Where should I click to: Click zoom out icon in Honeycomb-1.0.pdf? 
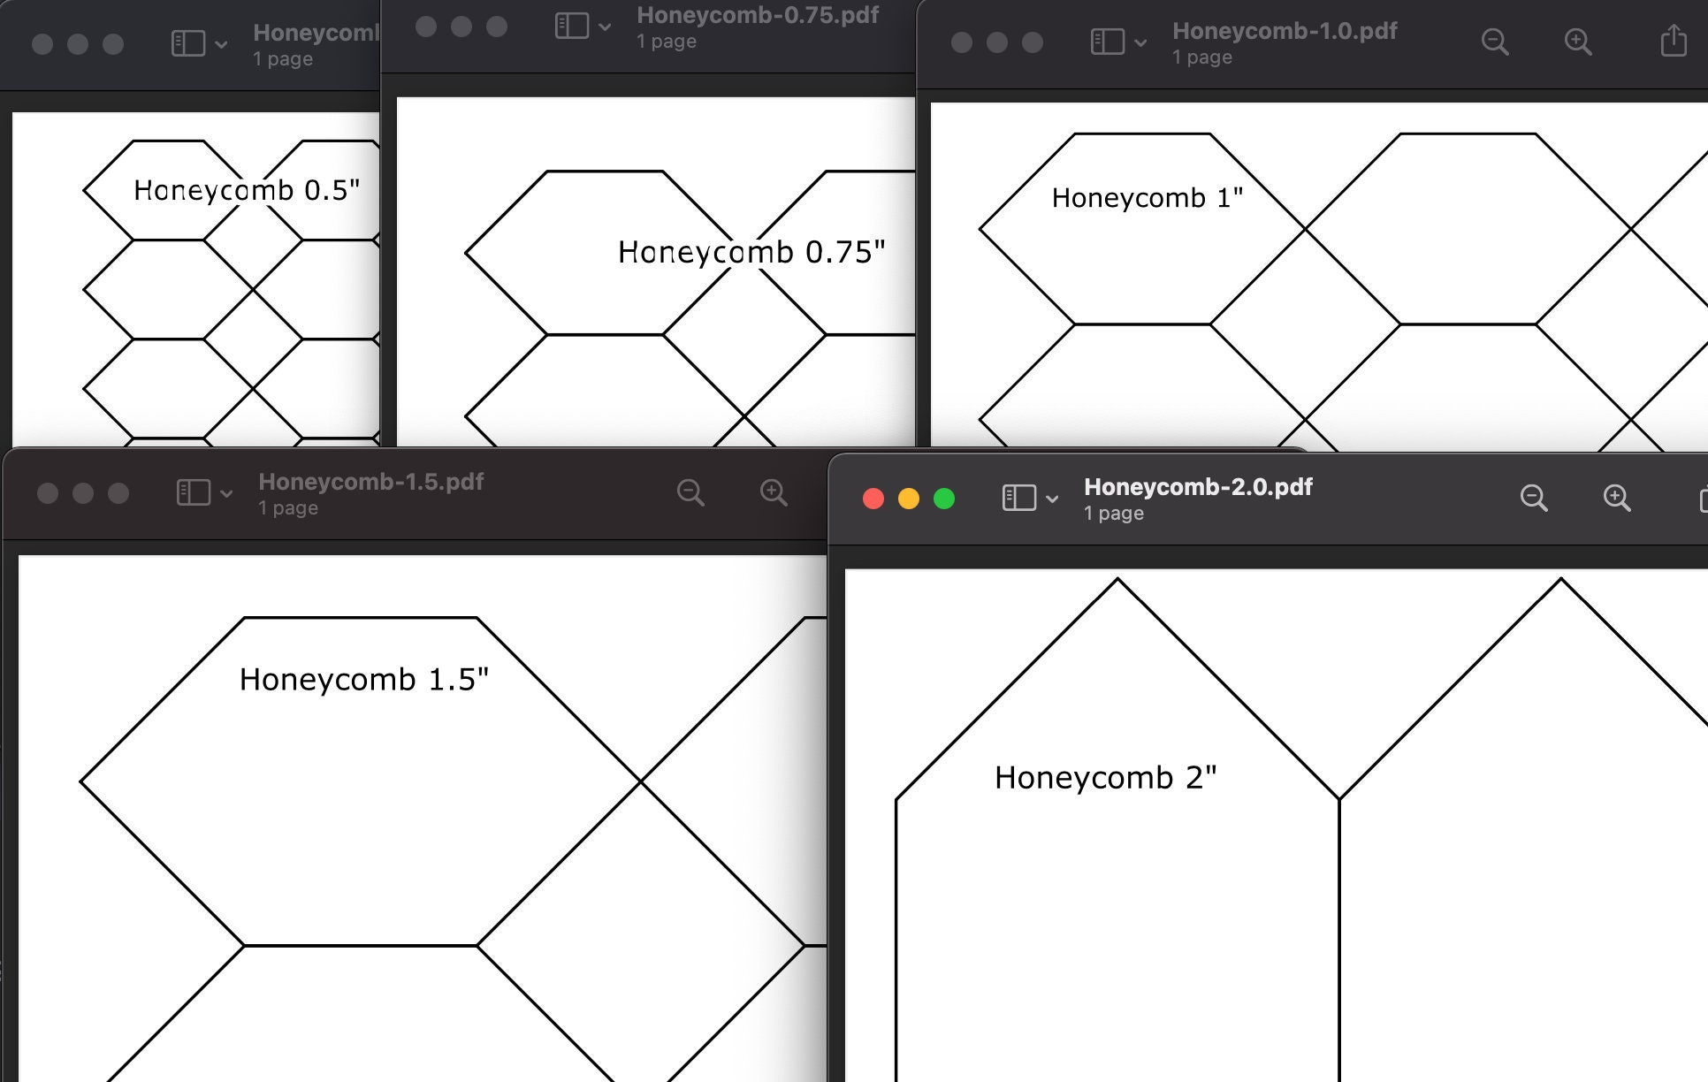(1494, 42)
